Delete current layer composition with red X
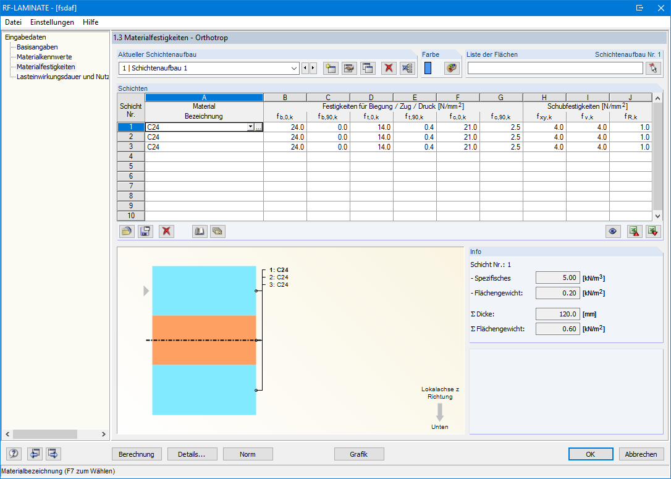The width and height of the screenshot is (671, 479). point(389,68)
